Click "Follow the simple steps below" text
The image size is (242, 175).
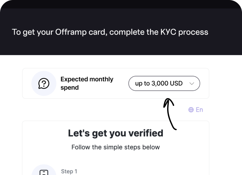coord(116,147)
